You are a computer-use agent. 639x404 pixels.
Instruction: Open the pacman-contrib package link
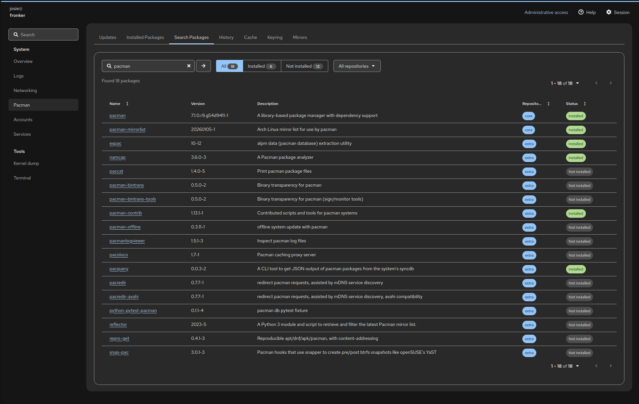(126, 213)
